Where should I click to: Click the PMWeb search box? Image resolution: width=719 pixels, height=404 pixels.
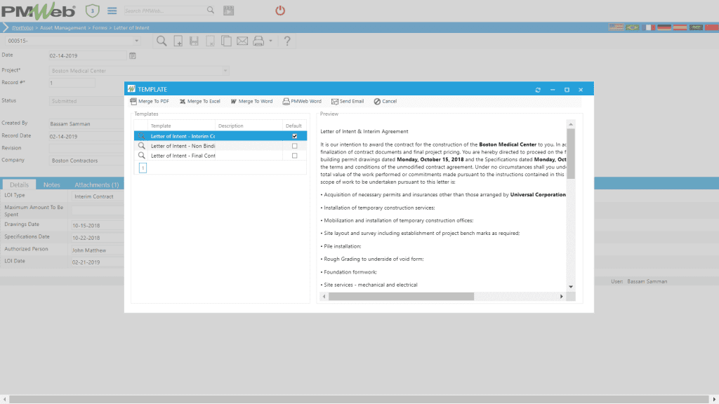click(164, 11)
